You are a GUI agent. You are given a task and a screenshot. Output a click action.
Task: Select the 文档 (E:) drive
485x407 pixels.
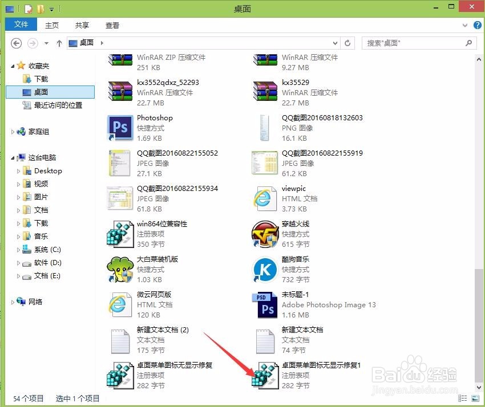(47, 276)
